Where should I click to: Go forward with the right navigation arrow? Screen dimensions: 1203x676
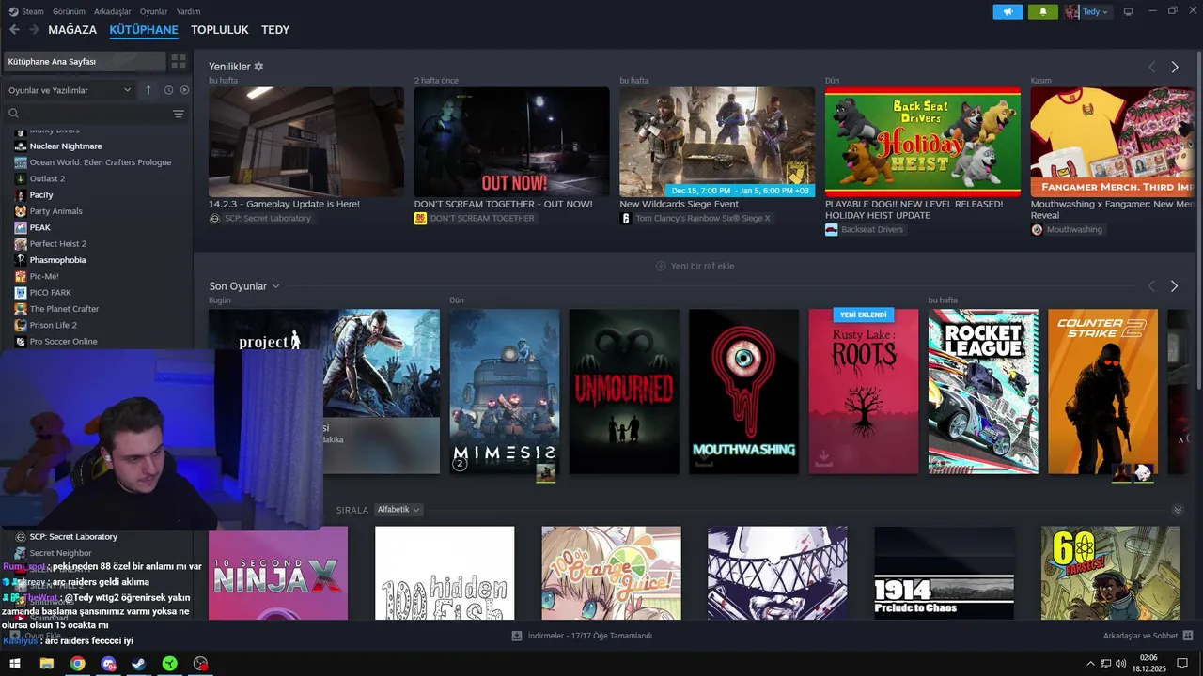(34, 30)
